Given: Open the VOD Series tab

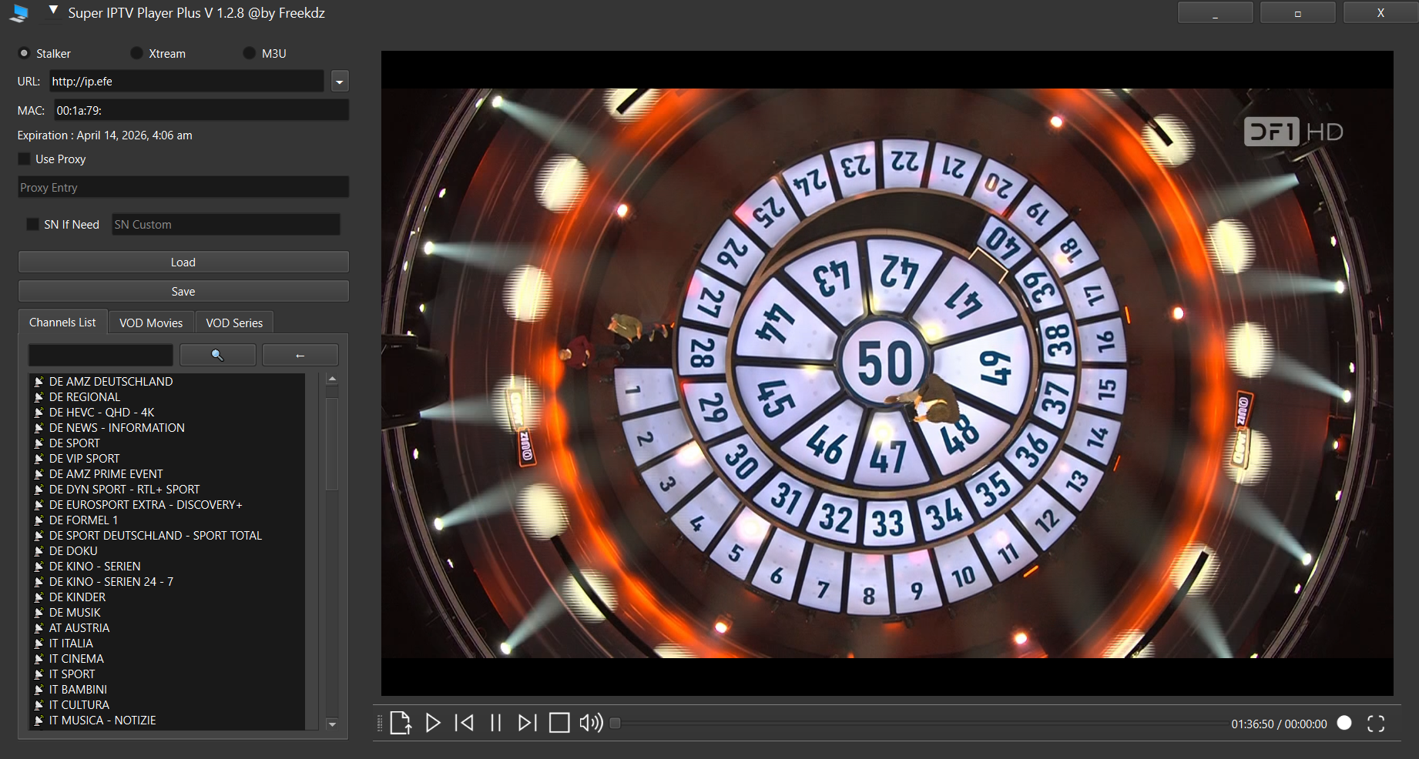Looking at the screenshot, I should [x=234, y=323].
